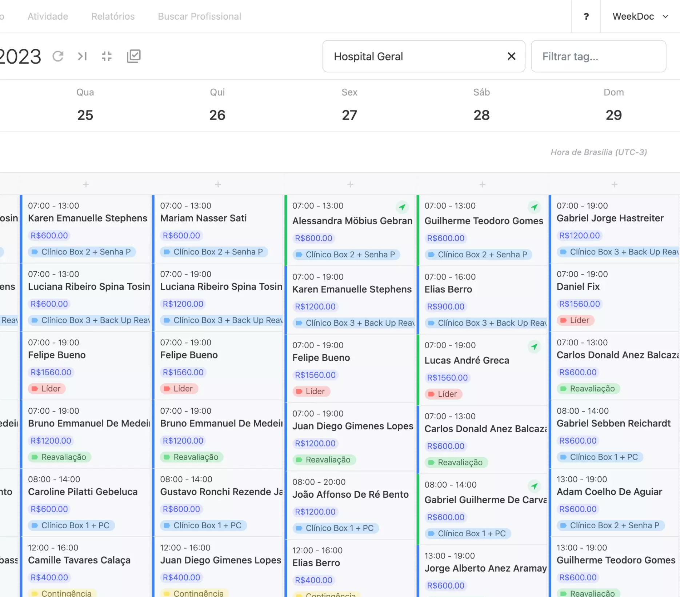Open the Atividade menu tab
This screenshot has height=597, width=680.
coord(48,16)
